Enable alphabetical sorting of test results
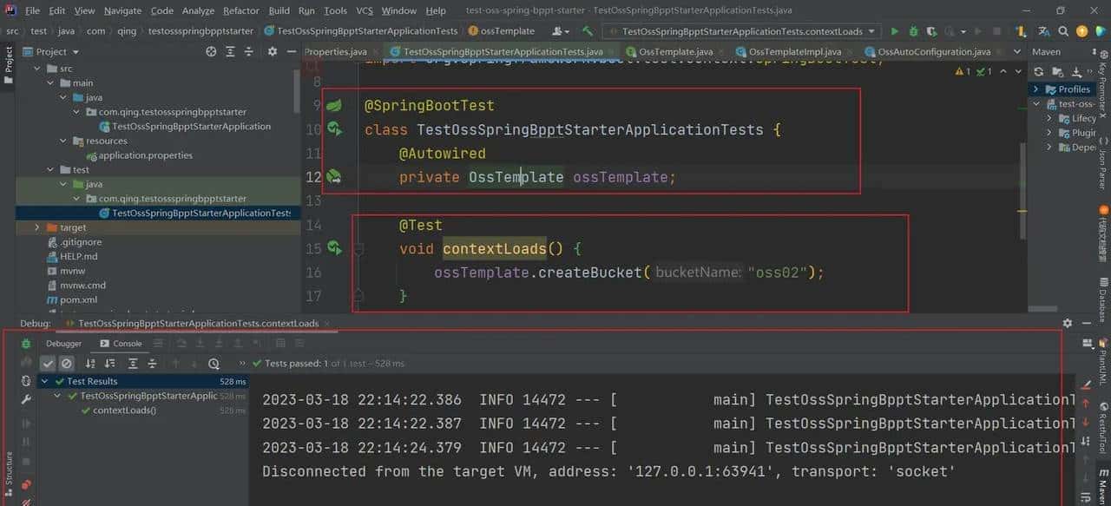Screen dimensions: 1111x506 point(90,364)
